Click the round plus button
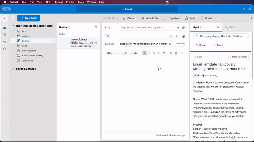The image size is (254, 142). pos(4,18)
